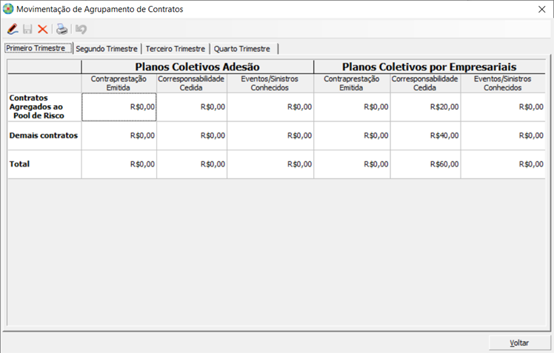Click the printer icon to print
This screenshot has height=353, width=554.
[62, 30]
